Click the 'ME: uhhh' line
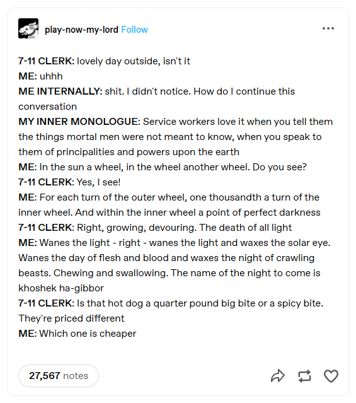356x403 pixels. point(40,76)
